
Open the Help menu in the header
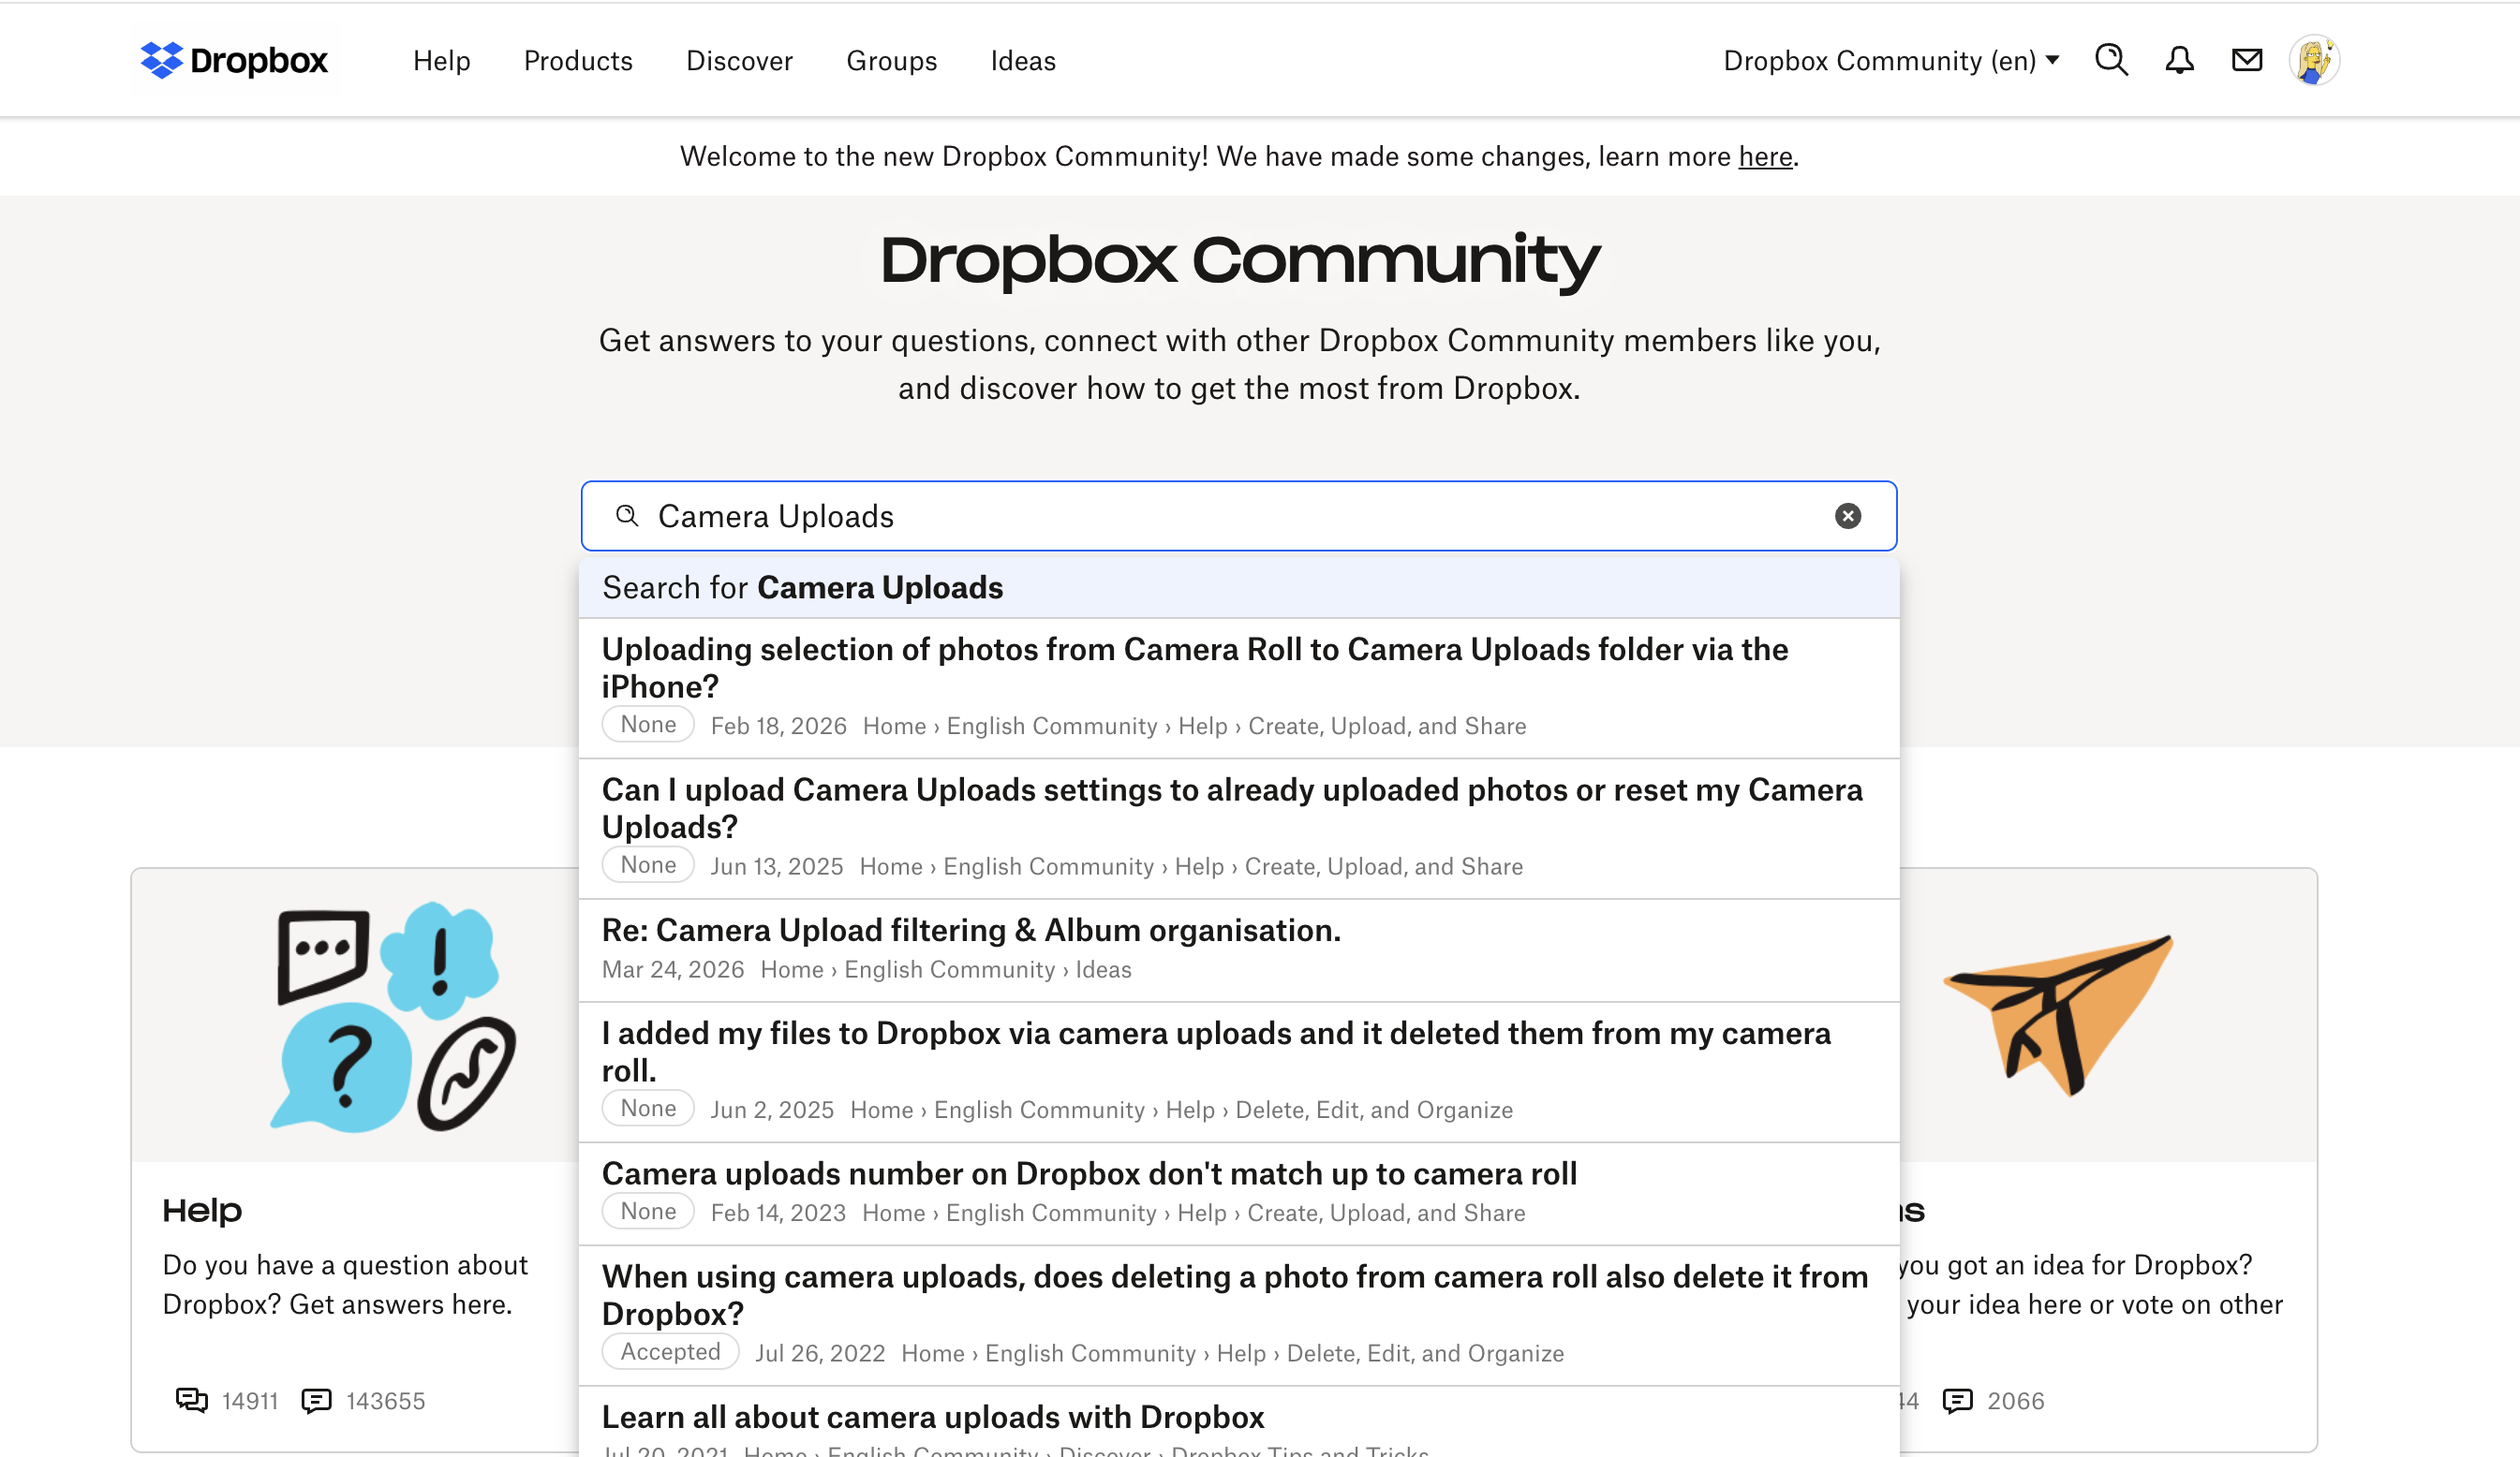(442, 61)
